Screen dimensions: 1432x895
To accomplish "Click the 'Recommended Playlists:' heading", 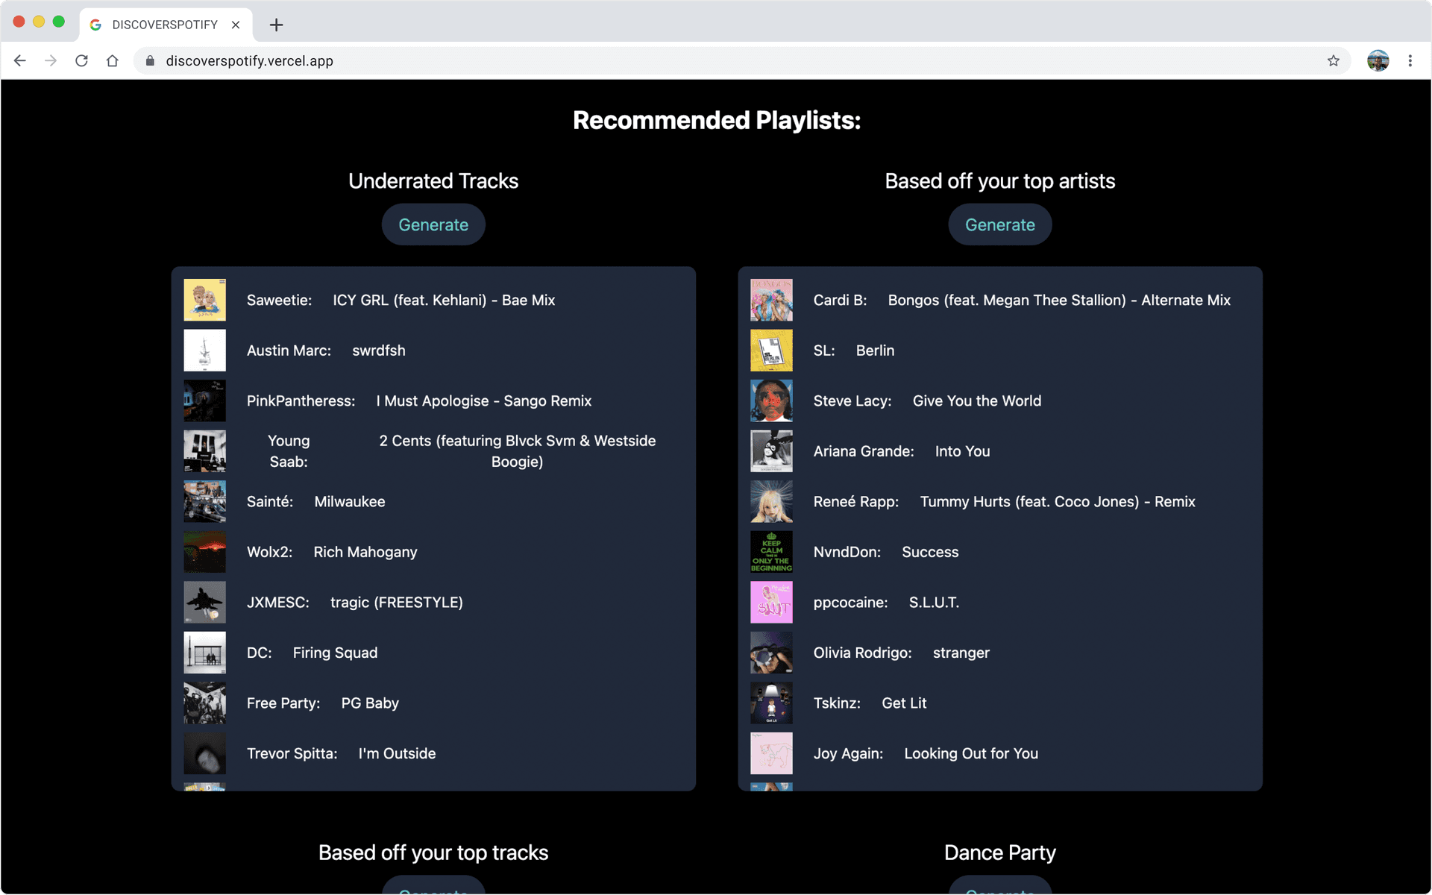I will pyautogui.click(x=717, y=120).
